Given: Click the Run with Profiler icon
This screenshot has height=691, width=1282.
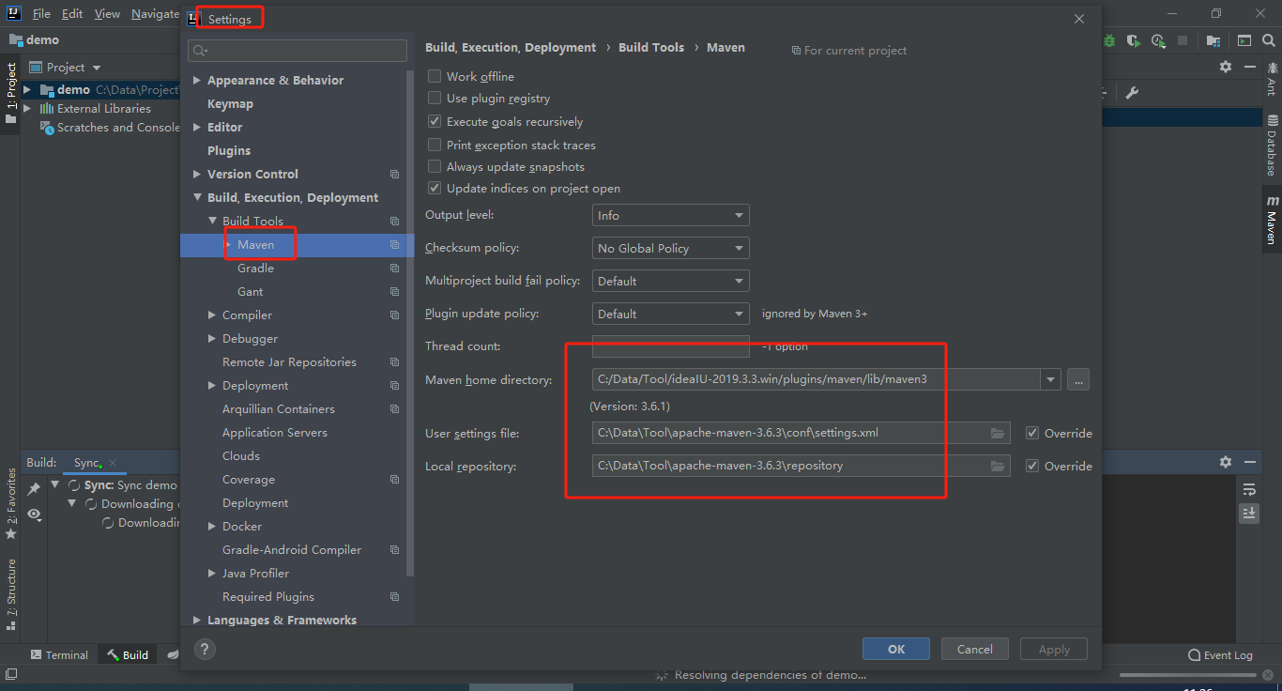Looking at the screenshot, I should point(1159,41).
